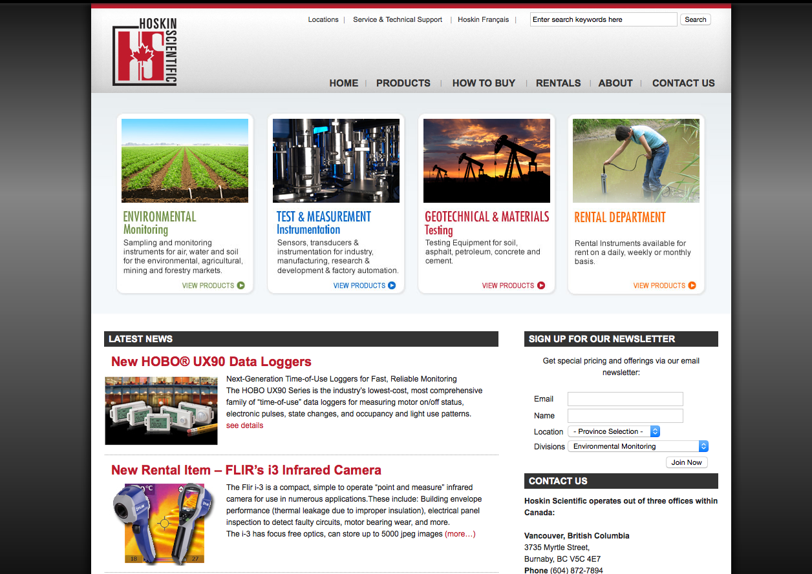Open the Rental Department water sampling image

(x=636, y=161)
